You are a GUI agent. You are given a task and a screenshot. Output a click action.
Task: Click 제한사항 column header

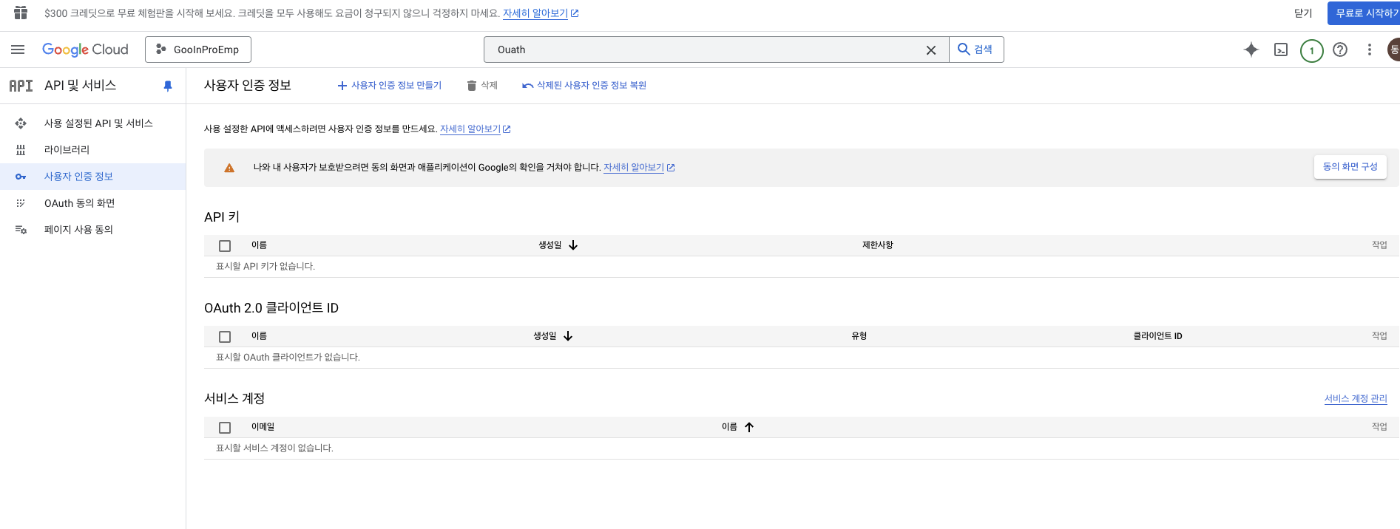pyautogui.click(x=878, y=245)
